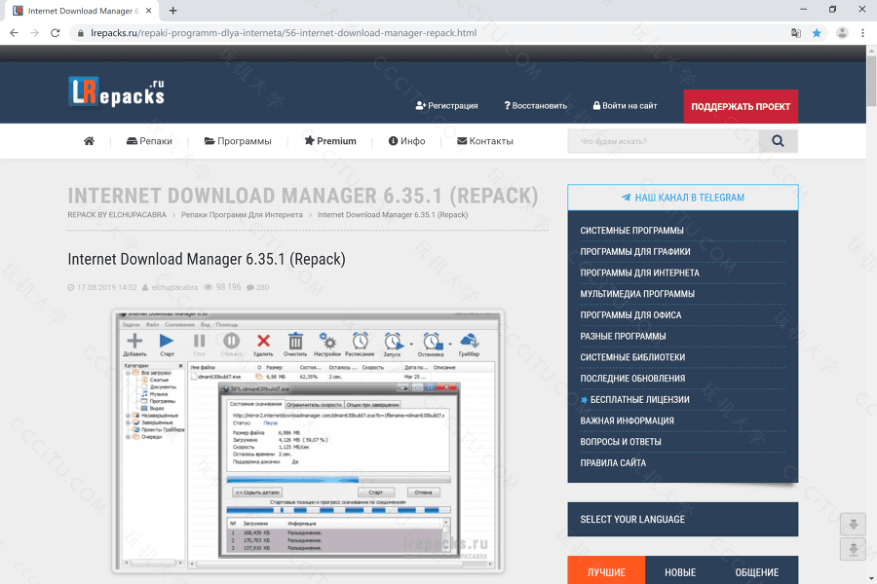Open a new browser tab
The width and height of the screenshot is (877, 584).
173,11
